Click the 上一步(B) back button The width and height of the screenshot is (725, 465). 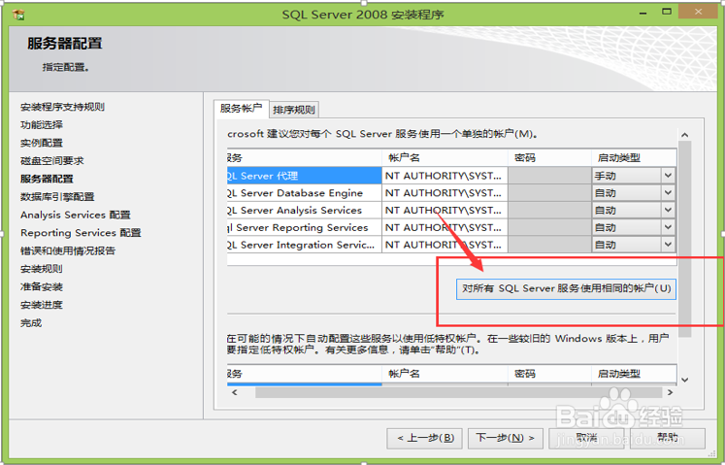(x=424, y=438)
